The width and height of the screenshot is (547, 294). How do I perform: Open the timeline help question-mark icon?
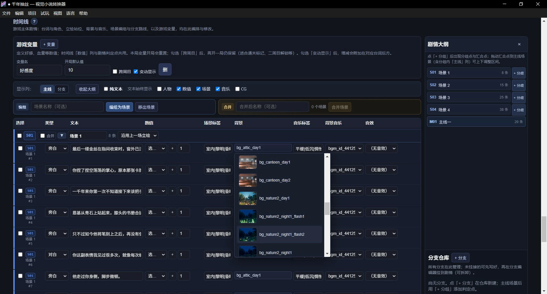click(34, 22)
